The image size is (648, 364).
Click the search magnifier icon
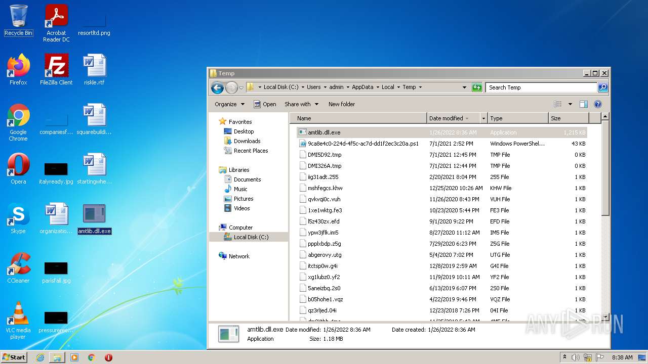tap(603, 87)
